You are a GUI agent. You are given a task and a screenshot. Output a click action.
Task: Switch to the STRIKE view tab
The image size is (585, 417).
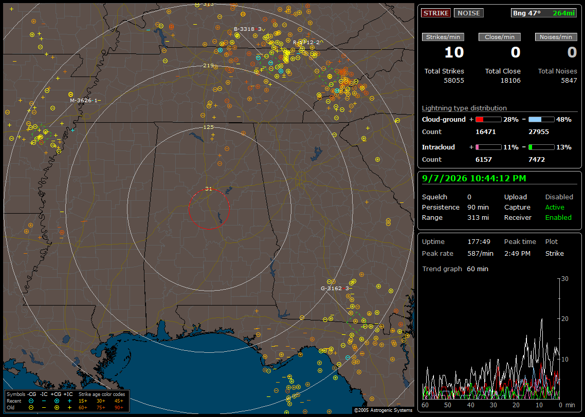click(436, 13)
